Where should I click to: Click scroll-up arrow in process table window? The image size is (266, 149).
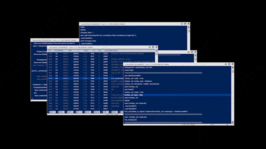[156, 50]
